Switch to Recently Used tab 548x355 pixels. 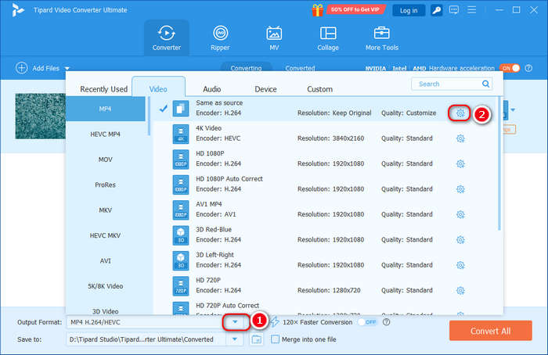104,89
